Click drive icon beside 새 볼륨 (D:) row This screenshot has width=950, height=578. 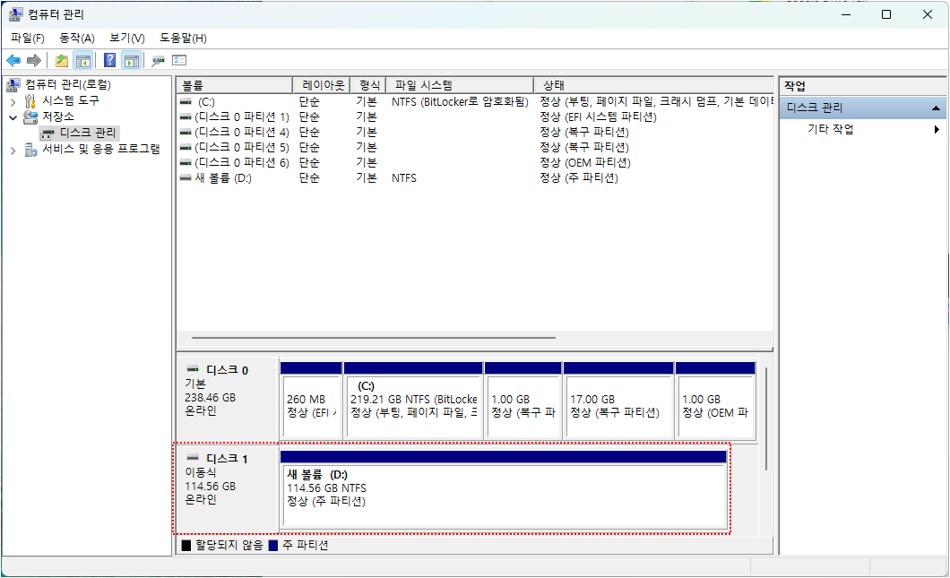[186, 177]
